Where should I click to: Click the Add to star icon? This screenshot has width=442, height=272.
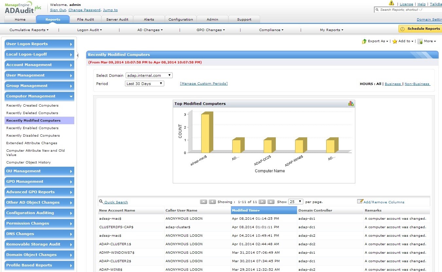395,42
